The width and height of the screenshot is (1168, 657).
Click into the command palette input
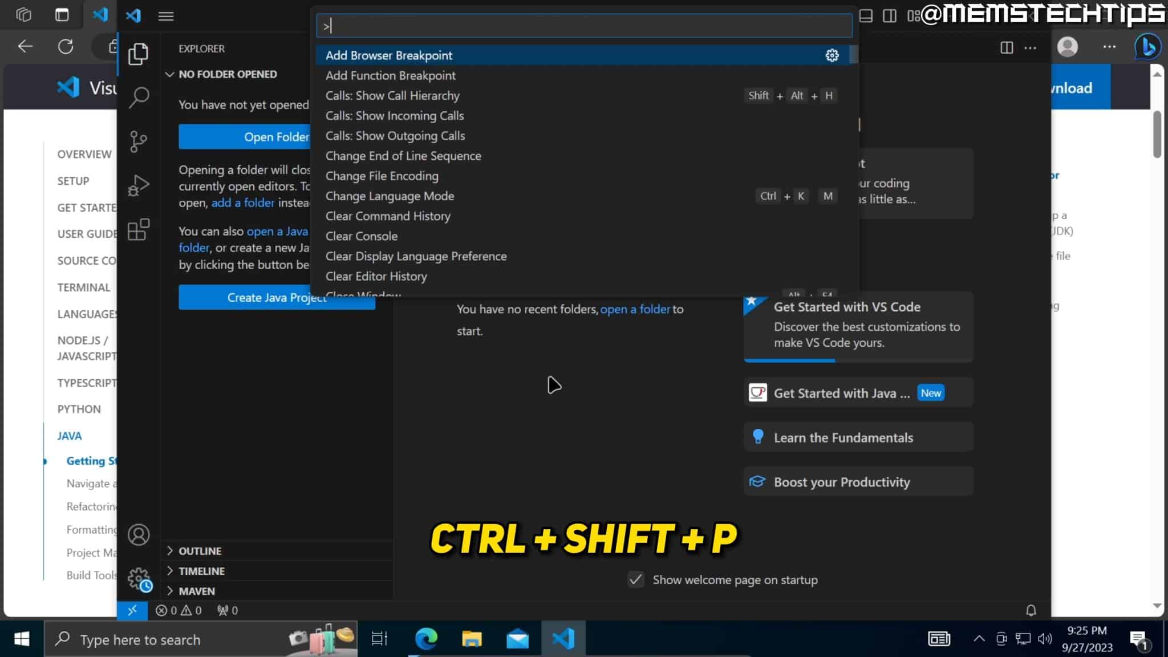point(584,26)
